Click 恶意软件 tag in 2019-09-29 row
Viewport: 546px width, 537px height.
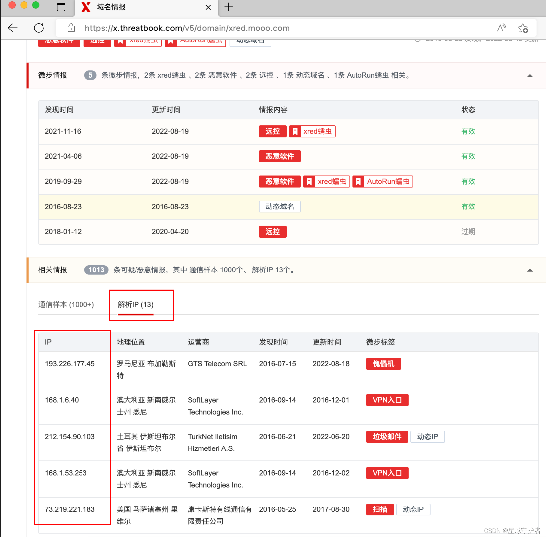[280, 182]
